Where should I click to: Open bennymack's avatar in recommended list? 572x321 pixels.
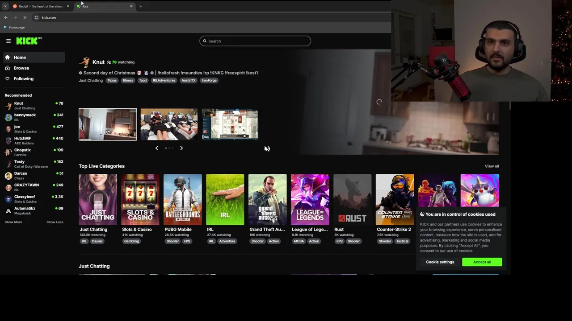[8, 117]
